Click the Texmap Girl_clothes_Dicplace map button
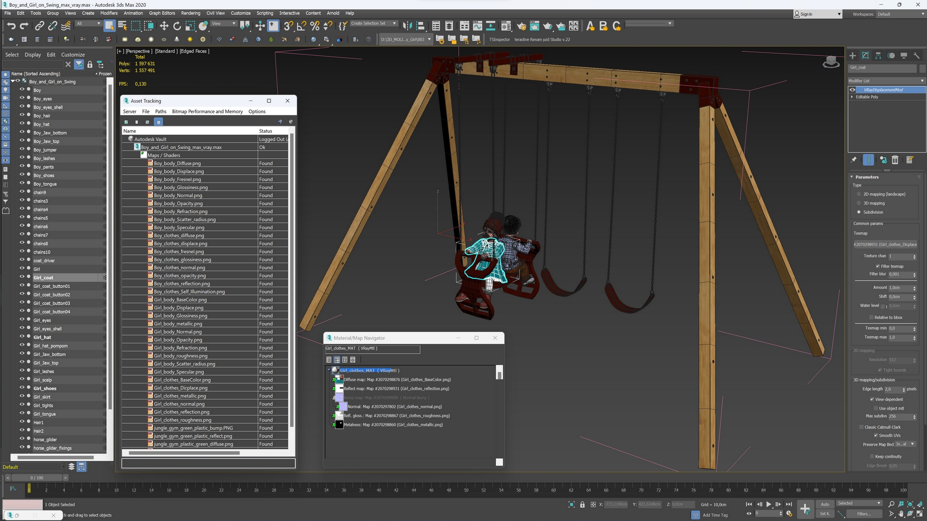 pos(885,245)
